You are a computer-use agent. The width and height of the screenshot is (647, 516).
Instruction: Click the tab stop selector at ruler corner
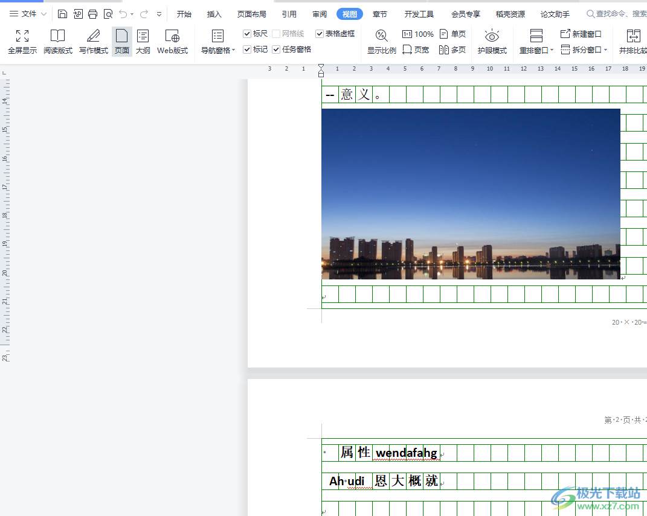pyautogui.click(x=4, y=74)
